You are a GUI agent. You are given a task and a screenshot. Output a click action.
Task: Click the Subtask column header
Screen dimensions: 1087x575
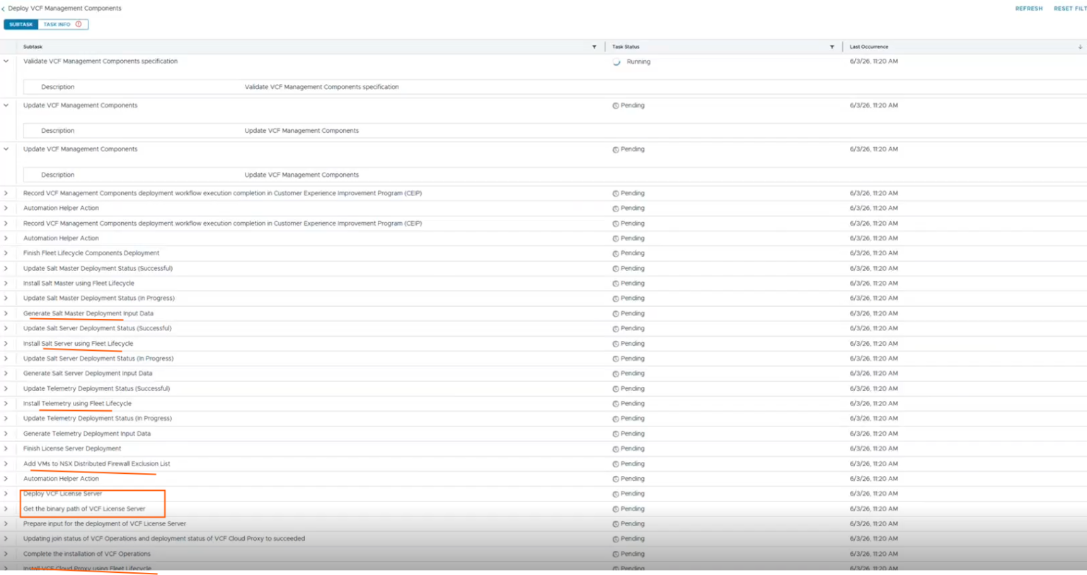coord(33,47)
